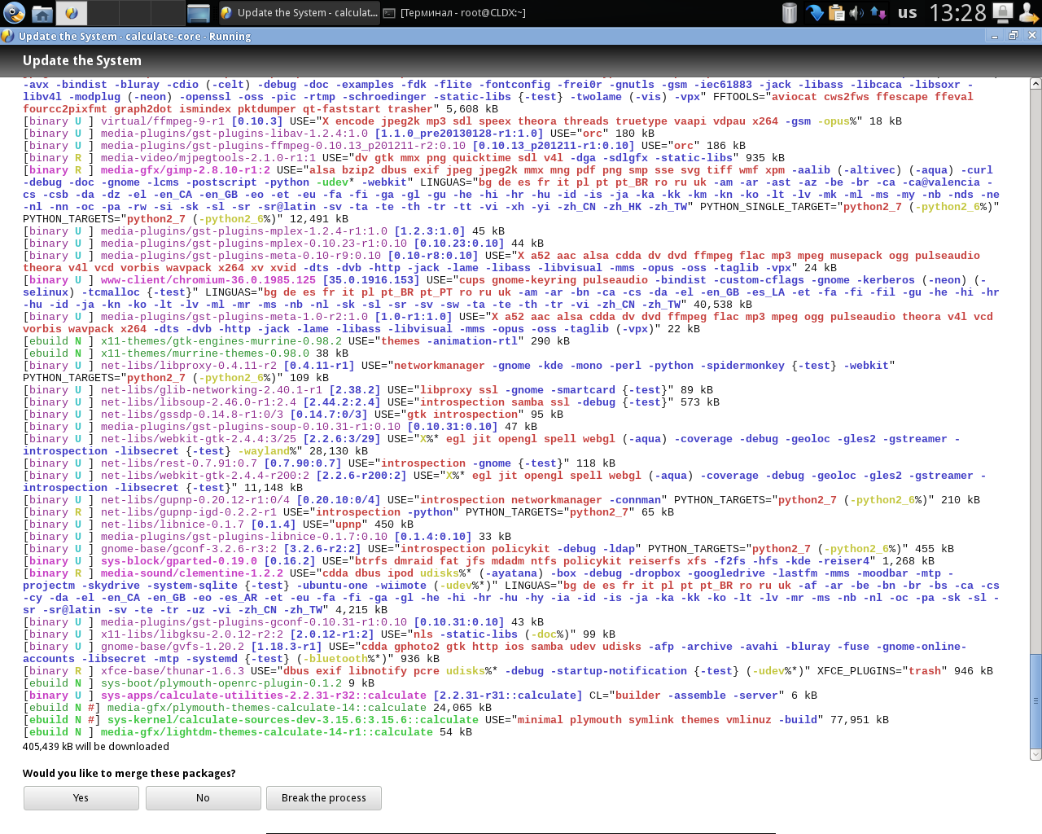
Task: Open the home folder launcher in the panel
Action: click(x=42, y=13)
